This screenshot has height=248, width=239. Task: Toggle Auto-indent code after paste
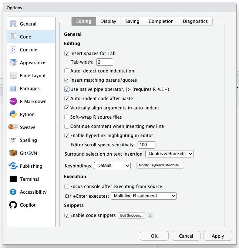point(67,99)
